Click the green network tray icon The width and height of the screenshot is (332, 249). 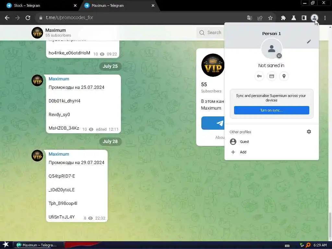click(x=302, y=245)
